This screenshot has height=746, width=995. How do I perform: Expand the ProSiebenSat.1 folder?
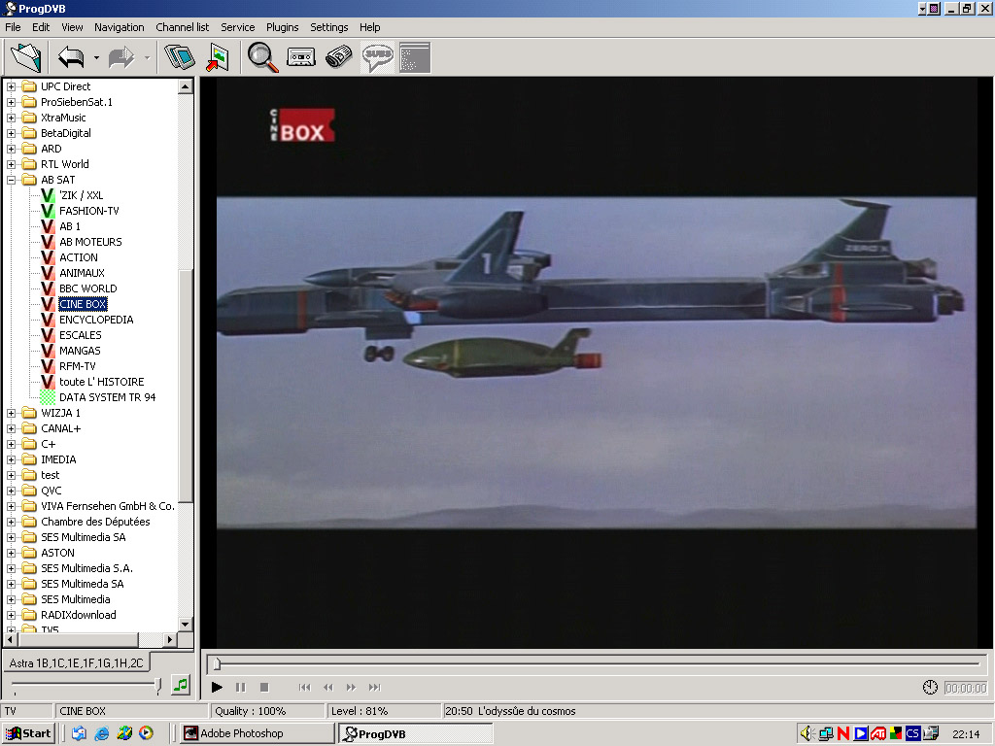pos(11,102)
